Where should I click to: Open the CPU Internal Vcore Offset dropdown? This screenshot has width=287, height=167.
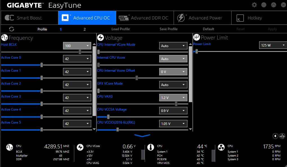coord(173,72)
